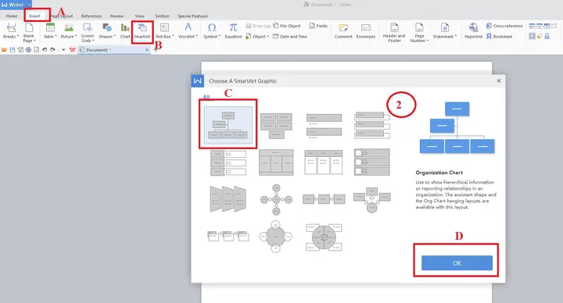Click the open folder quick-access icon
Screen dimensions: 563x303
[x=5, y=50]
